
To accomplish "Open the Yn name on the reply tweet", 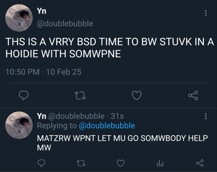I will tap(41, 116).
